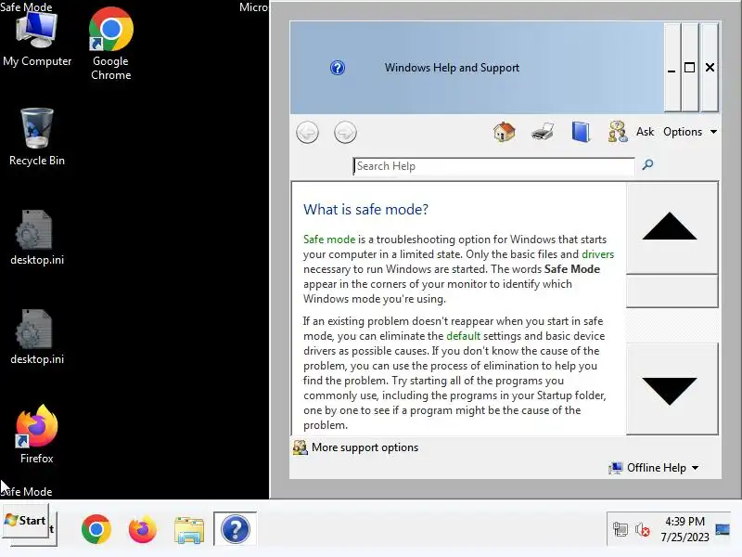Click the Search Help magnifier icon
Viewport: 742px width, 557px height.
point(647,165)
